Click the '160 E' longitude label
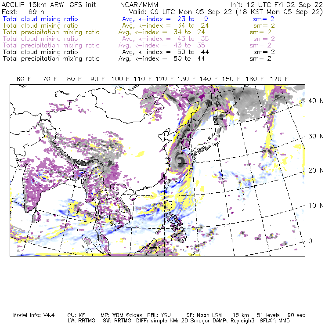325x325 pixels. coord(255,79)
